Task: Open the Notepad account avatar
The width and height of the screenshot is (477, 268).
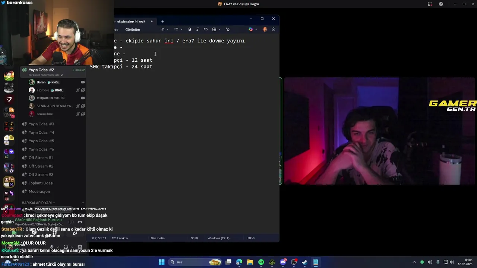Action: 265,29
